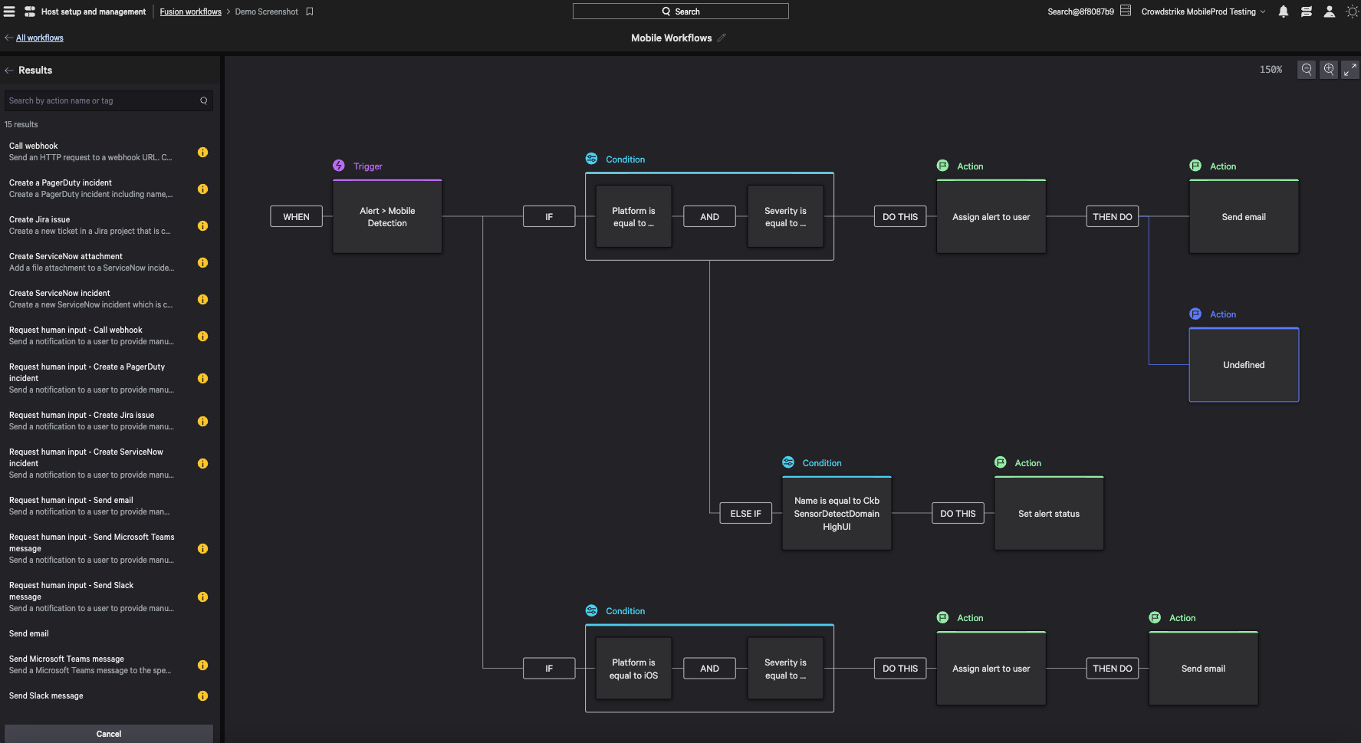This screenshot has width=1361, height=743.
Task: Show info for Create ServiceNow attachment
Action: coord(202,262)
